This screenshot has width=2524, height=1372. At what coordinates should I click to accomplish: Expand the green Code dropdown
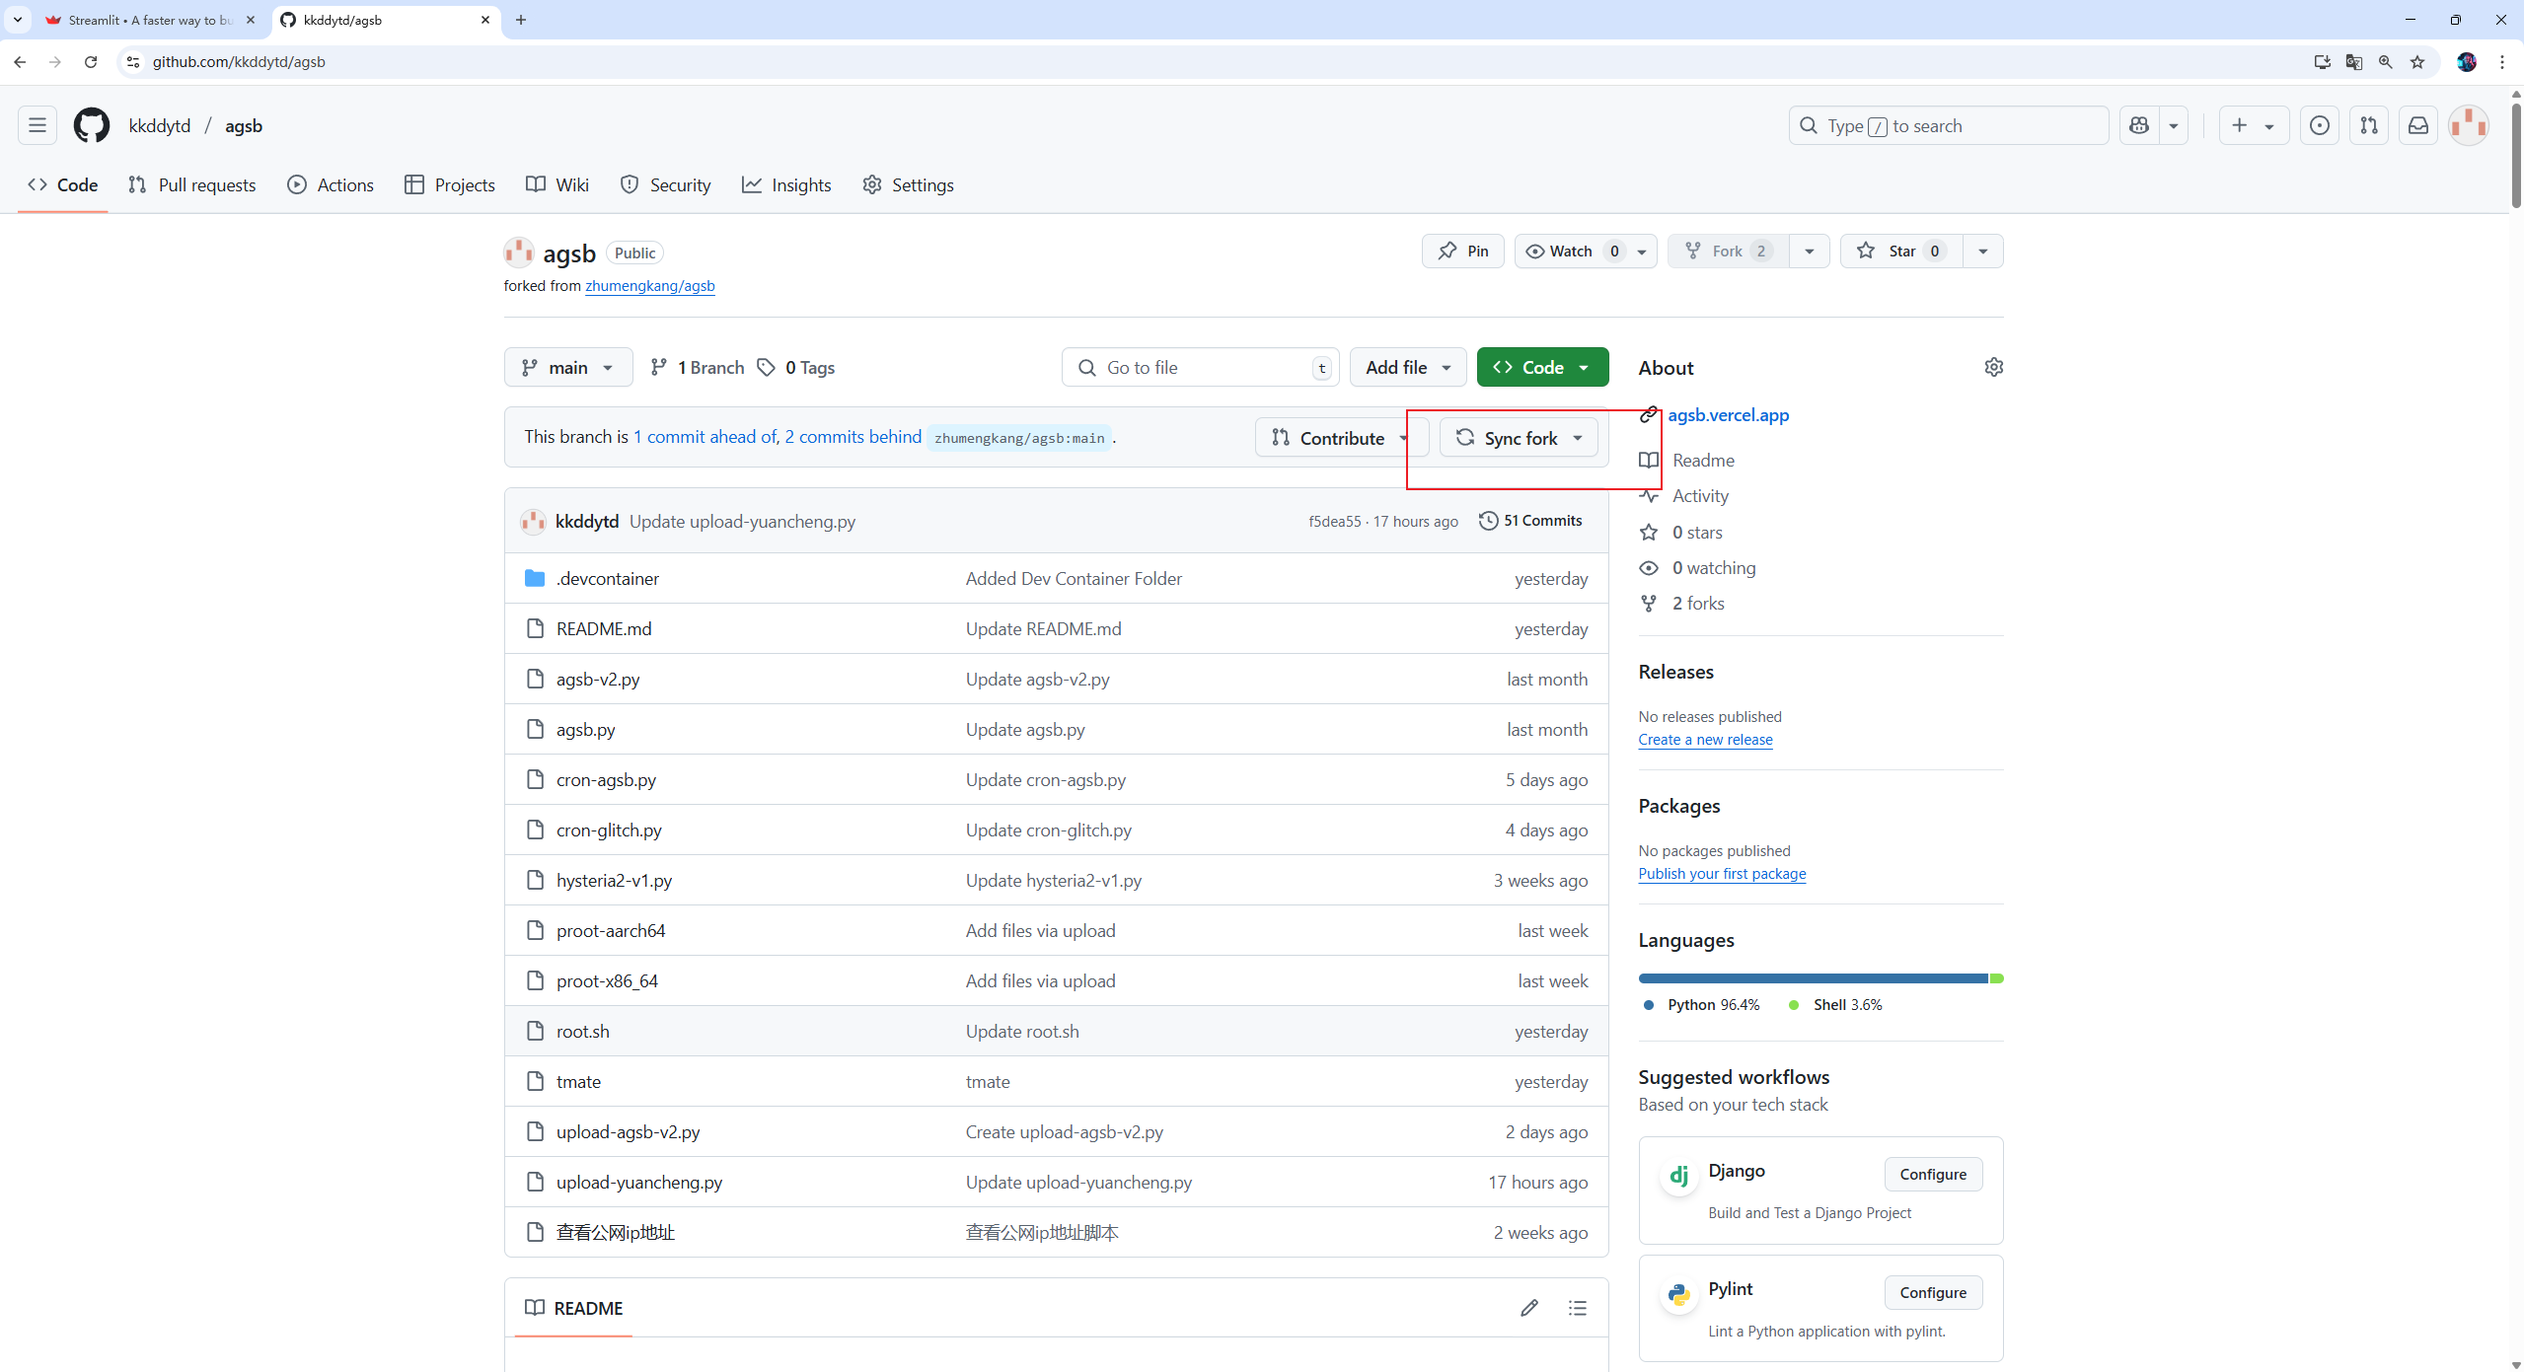click(1542, 367)
